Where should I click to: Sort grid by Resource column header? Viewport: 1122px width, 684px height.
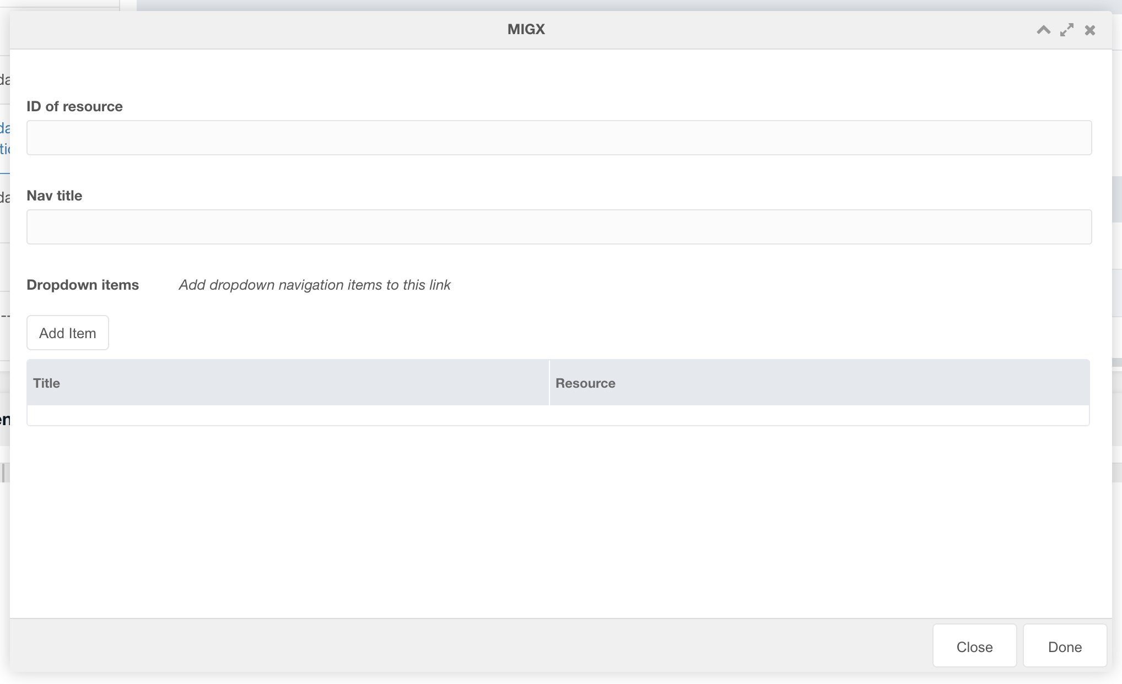pyautogui.click(x=819, y=383)
